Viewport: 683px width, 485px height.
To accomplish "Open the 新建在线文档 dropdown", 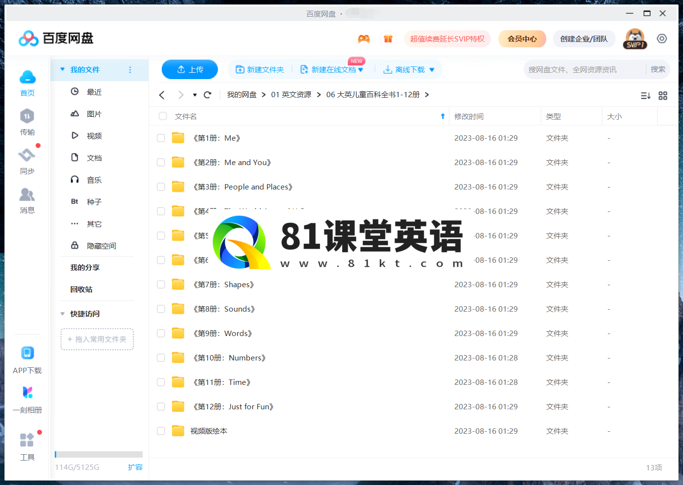I will pyautogui.click(x=361, y=70).
